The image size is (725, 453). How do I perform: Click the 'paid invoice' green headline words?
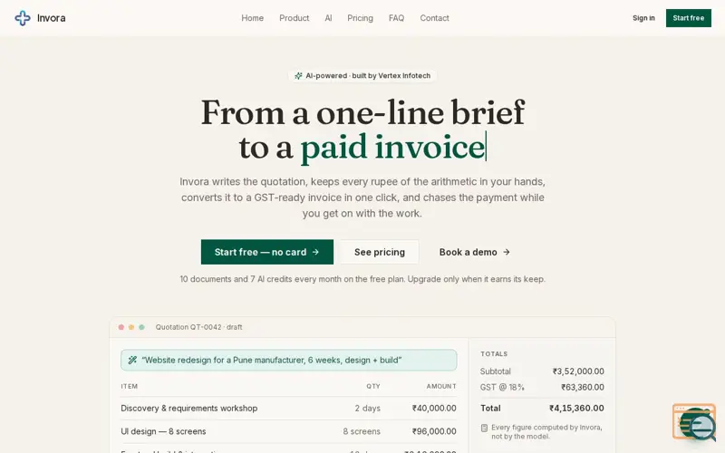(392, 147)
